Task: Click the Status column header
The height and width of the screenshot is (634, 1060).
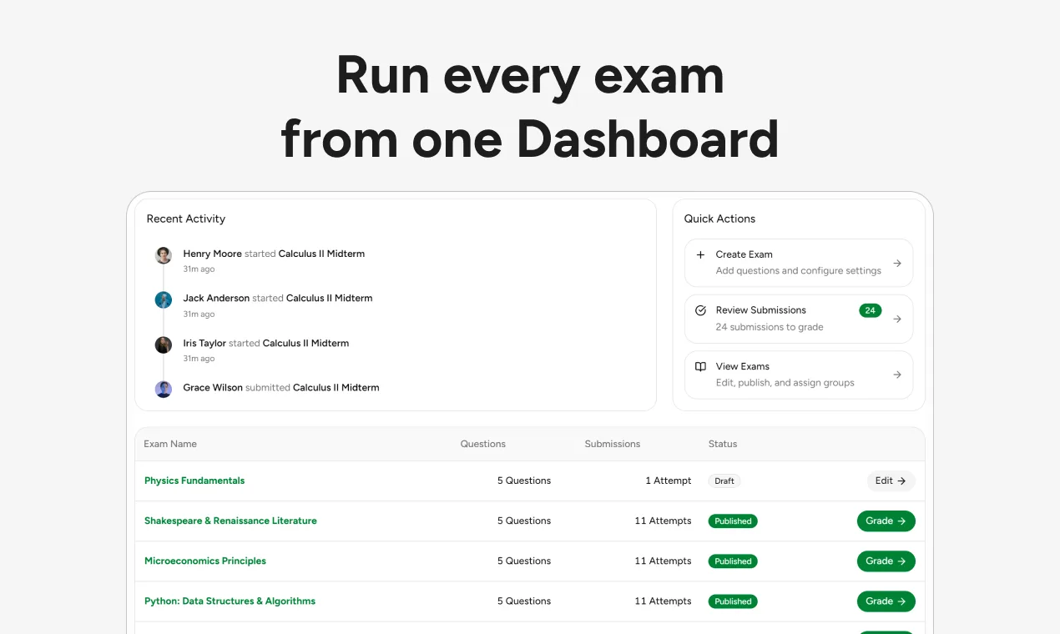Action: [x=723, y=444]
